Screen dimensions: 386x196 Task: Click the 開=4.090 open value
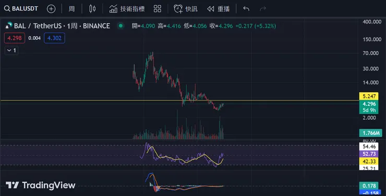tap(143, 26)
